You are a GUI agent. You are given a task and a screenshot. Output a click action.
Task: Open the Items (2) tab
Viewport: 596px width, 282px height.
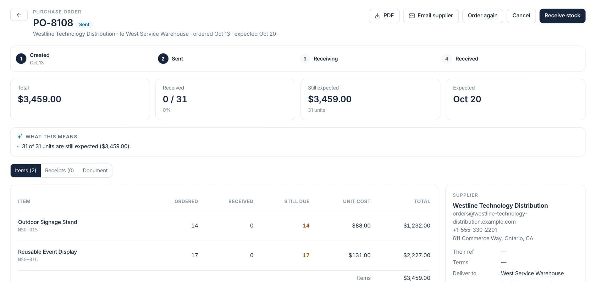(26, 171)
